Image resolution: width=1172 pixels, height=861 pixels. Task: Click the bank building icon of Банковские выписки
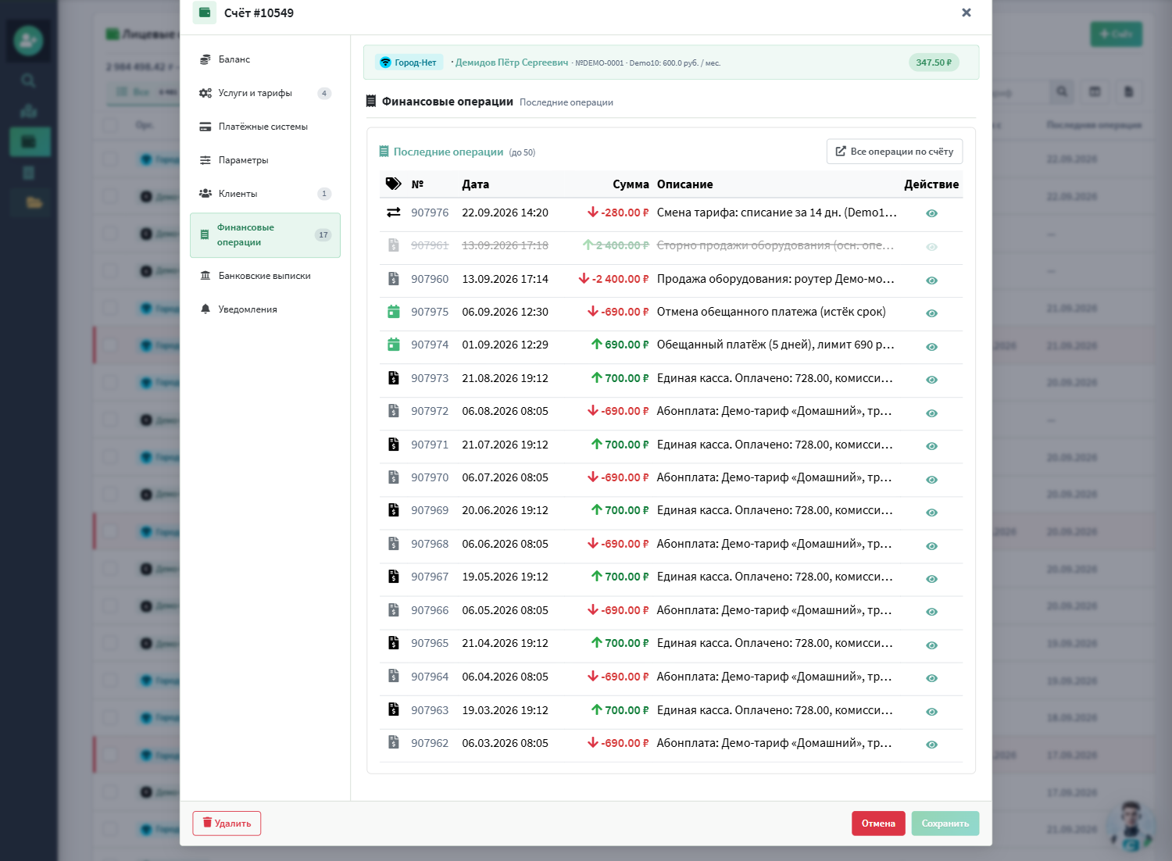click(205, 276)
